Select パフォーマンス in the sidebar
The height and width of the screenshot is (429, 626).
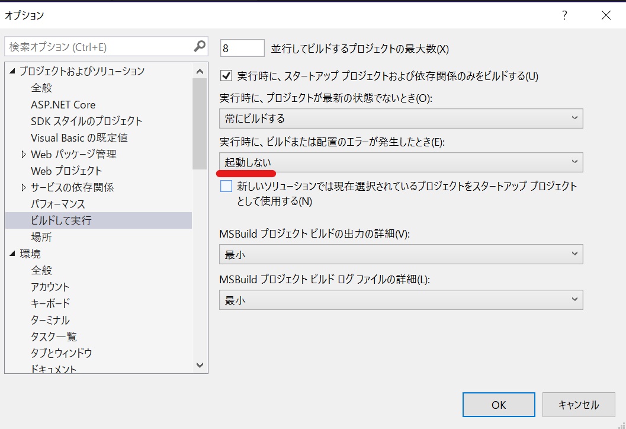(x=58, y=204)
